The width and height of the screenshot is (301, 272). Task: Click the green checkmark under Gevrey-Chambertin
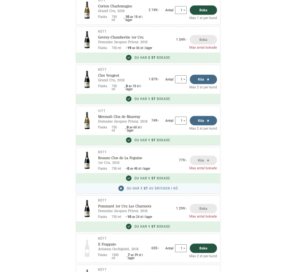129,58
